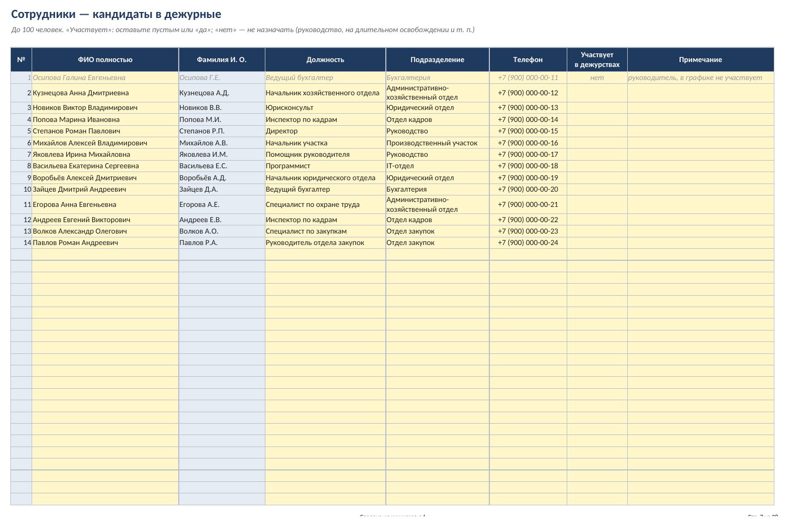Click "Руководитель отдела закупок" position
Image resolution: width=788 pixels, height=526 pixels.
325,243
